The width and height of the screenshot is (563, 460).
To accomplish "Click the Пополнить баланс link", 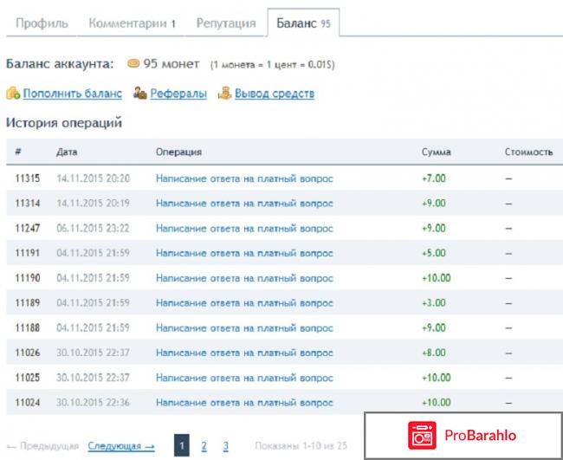I will (x=71, y=94).
